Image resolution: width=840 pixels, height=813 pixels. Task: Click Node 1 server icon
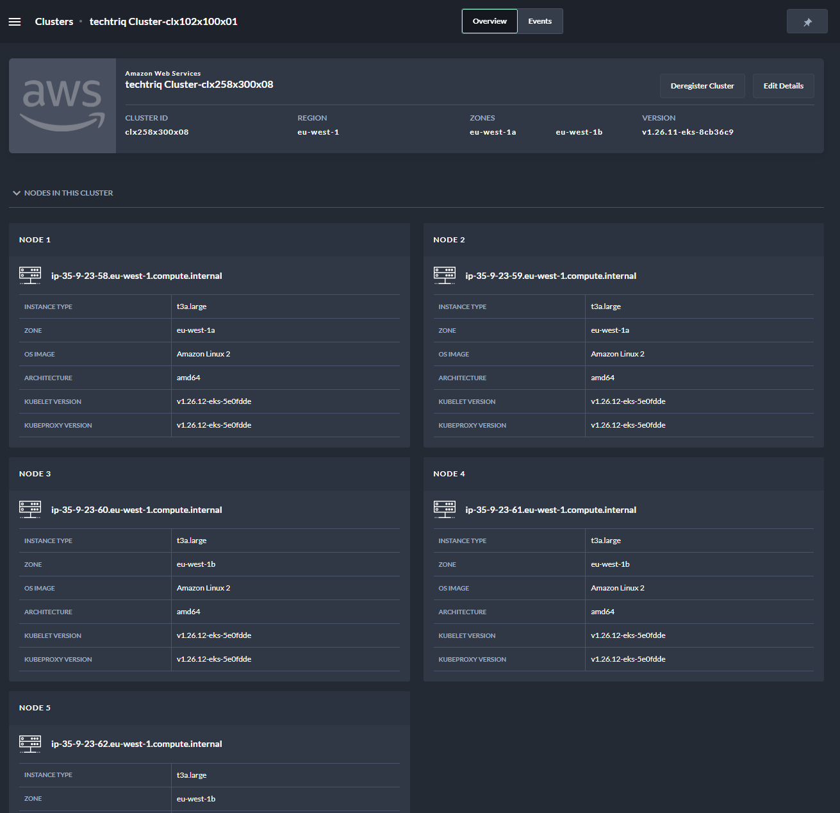[30, 276]
